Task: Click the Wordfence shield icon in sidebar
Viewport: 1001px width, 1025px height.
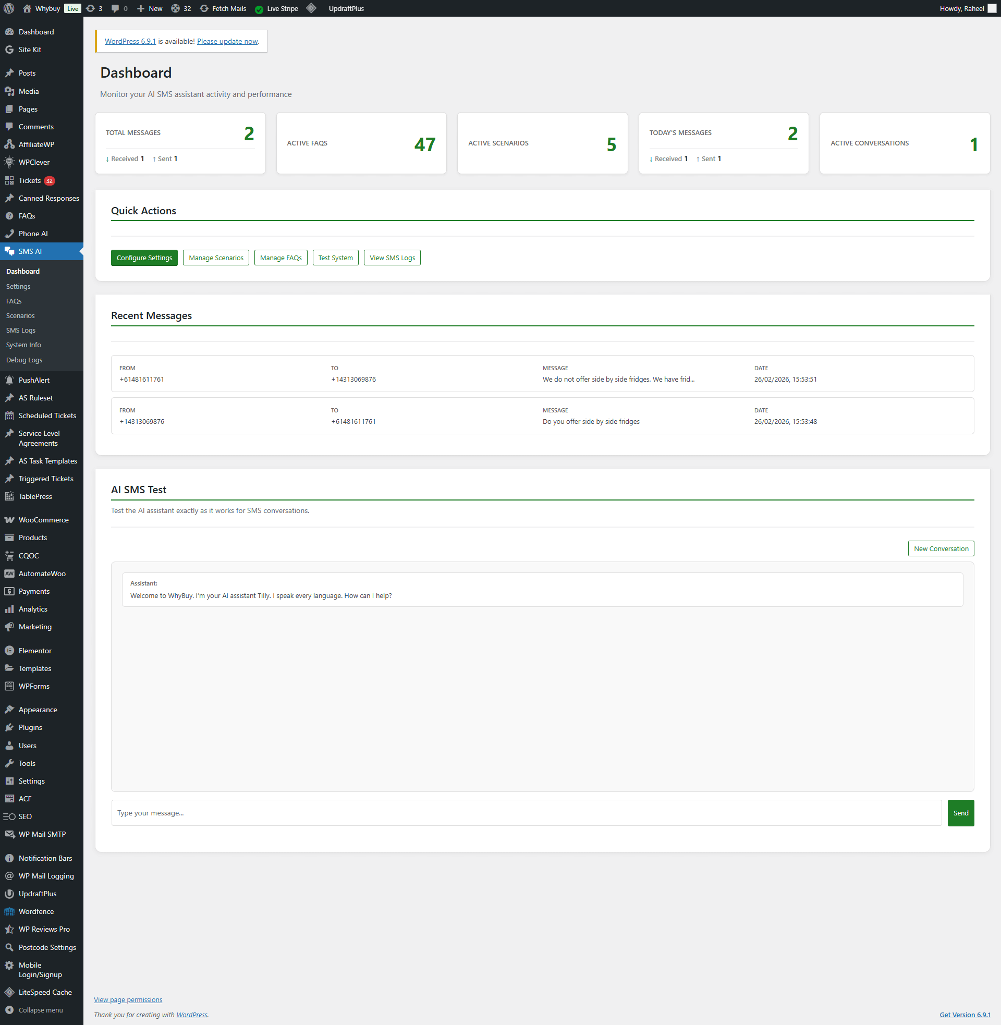Action: 9,911
